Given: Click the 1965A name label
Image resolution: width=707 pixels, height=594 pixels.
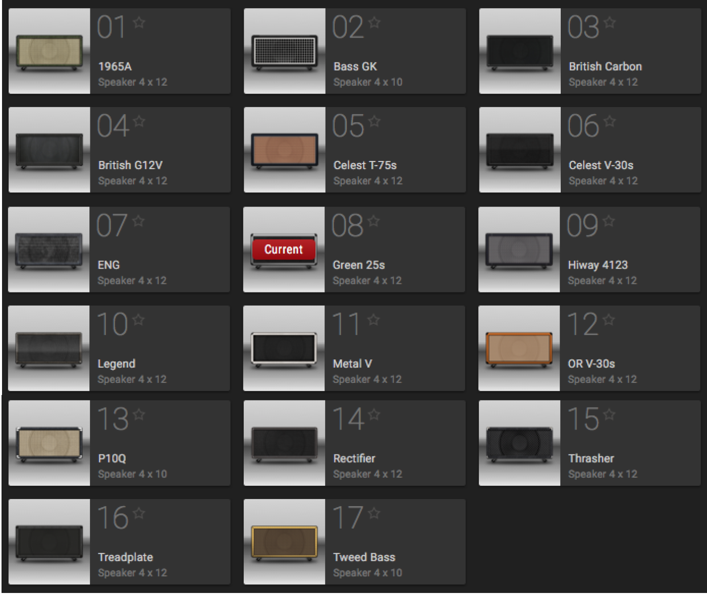Looking at the screenshot, I should pyautogui.click(x=115, y=67).
